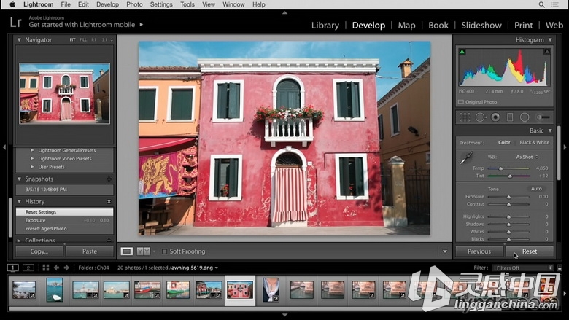Check the Original Photo box

pos(461,102)
